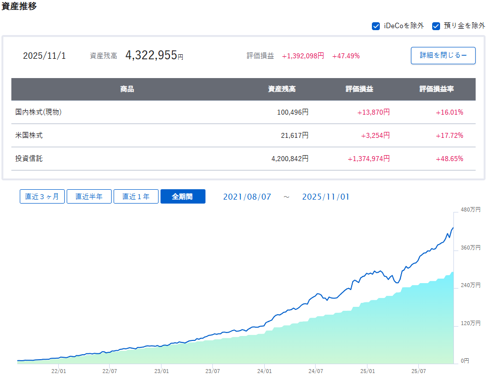Select the 全期間 period tab

(x=182, y=197)
